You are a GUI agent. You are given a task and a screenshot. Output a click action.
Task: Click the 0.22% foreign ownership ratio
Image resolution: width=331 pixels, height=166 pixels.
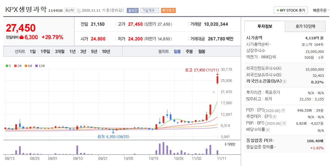click(x=317, y=82)
